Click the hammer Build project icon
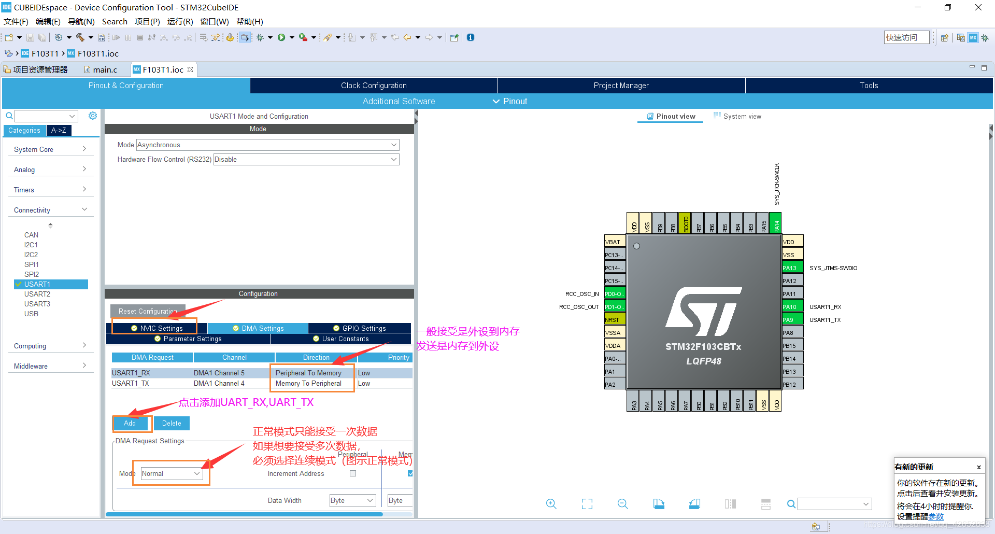 (x=80, y=37)
